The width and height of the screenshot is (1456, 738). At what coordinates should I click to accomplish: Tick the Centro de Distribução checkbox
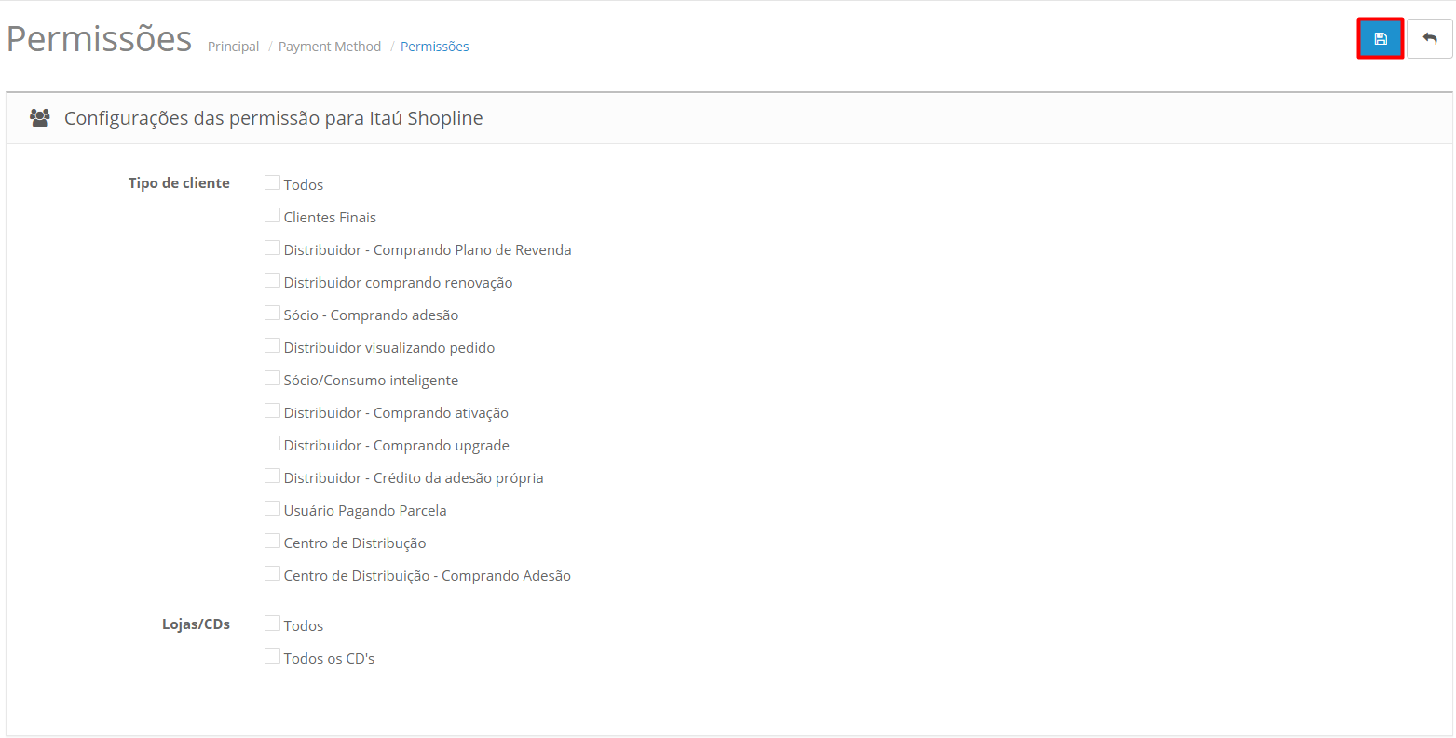pos(272,542)
